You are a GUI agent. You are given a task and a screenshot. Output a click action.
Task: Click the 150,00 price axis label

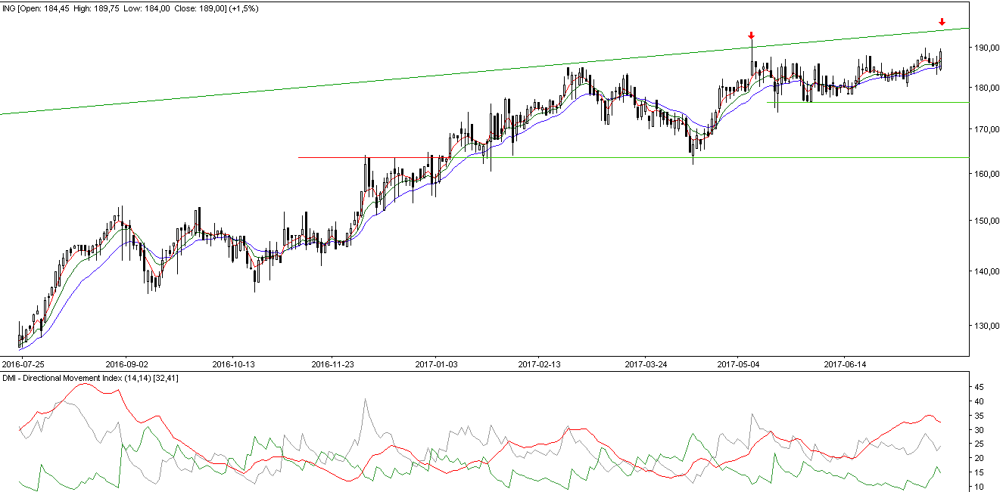point(986,220)
